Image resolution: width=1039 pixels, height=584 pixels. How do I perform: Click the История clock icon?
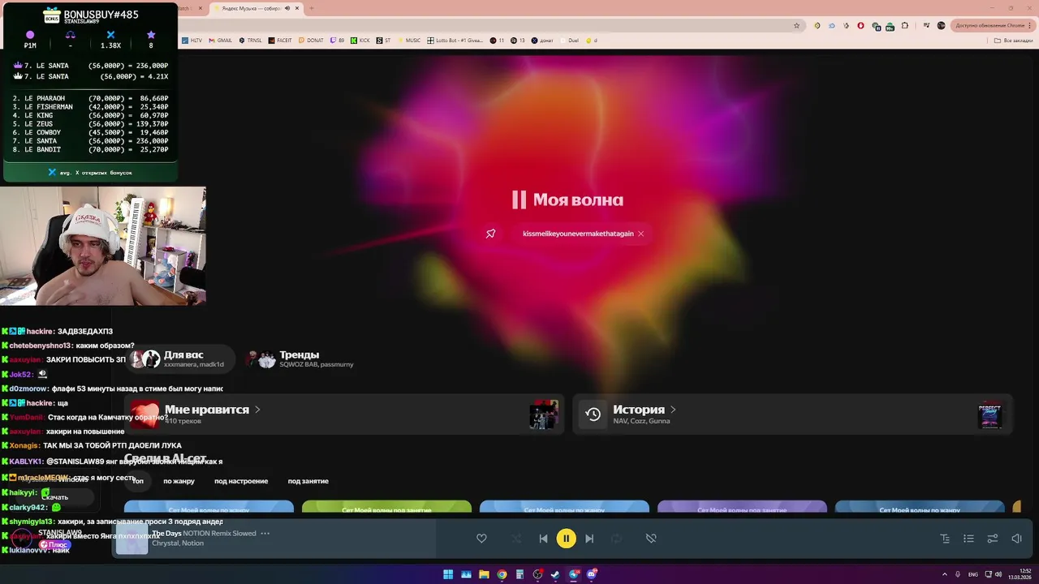593,414
